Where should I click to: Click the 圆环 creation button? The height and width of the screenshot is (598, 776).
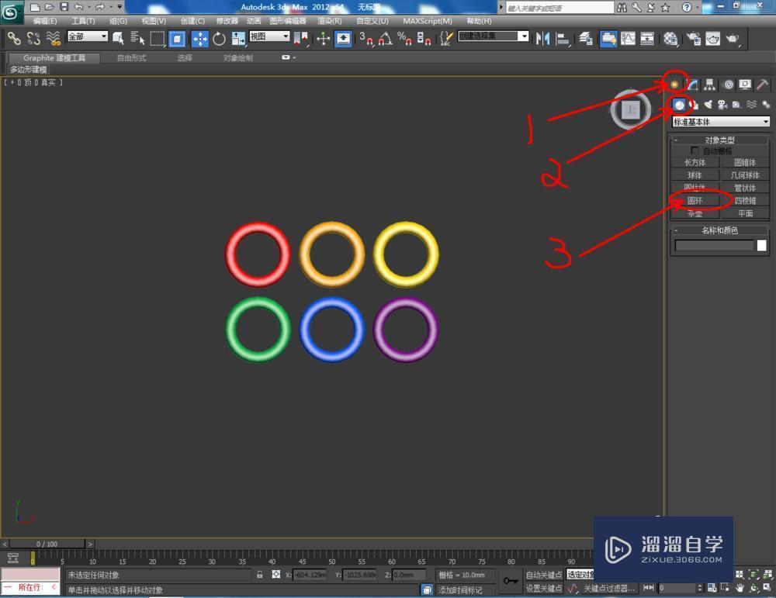[695, 200]
